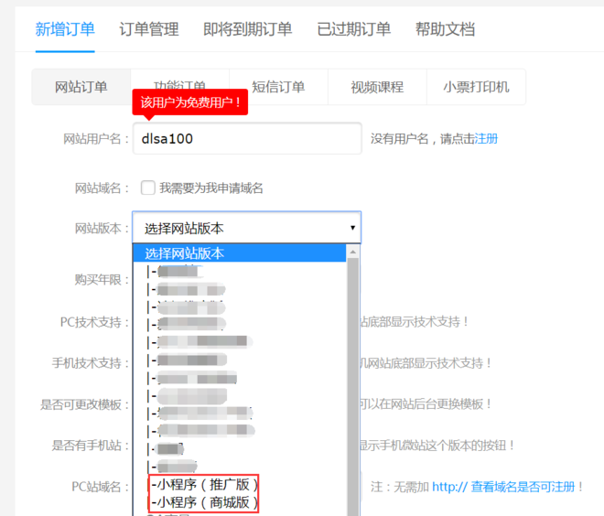
Task: Select 小程序（推广版）from the version list
Action: coord(205,484)
